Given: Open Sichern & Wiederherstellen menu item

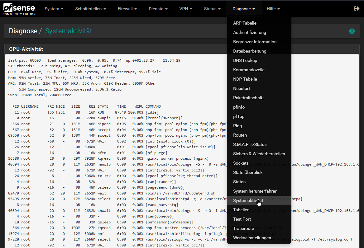Looking at the screenshot, I should click(x=259, y=154).
